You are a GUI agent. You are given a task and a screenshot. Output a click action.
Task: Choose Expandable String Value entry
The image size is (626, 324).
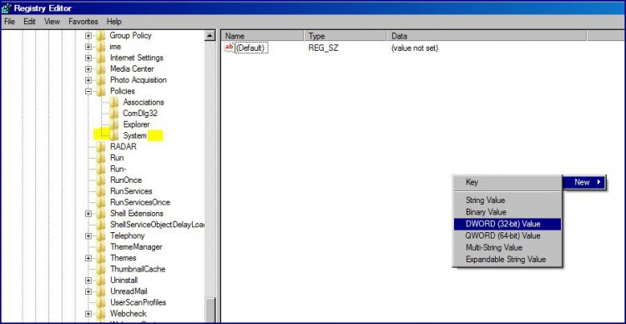(x=507, y=259)
